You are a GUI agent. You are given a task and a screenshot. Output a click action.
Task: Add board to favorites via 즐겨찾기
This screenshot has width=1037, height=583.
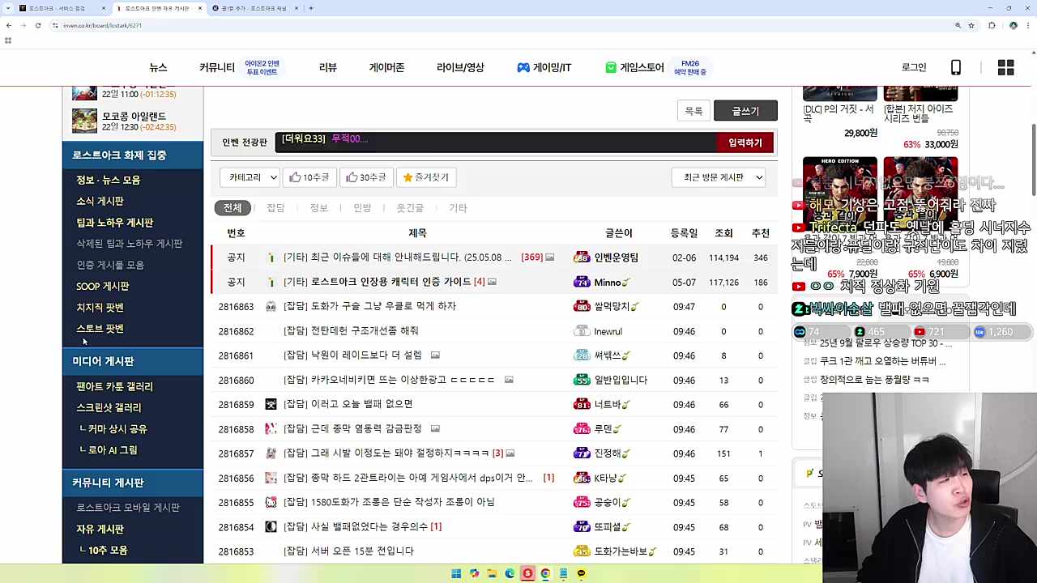click(x=425, y=177)
